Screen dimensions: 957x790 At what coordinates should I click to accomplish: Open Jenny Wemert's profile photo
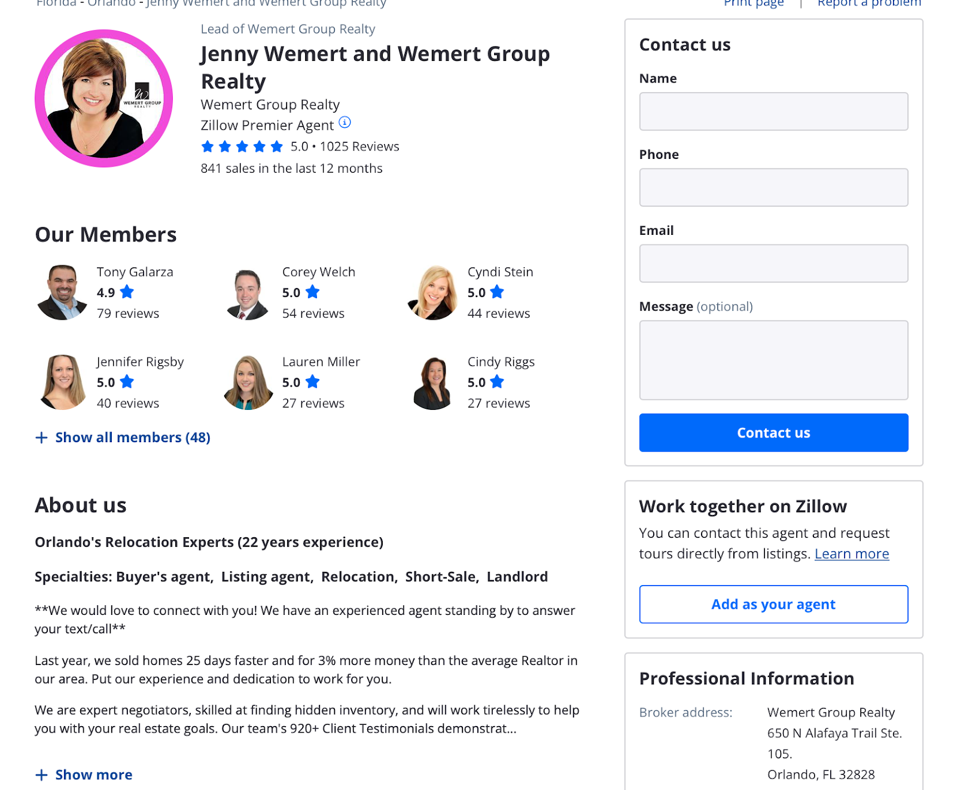pos(104,99)
